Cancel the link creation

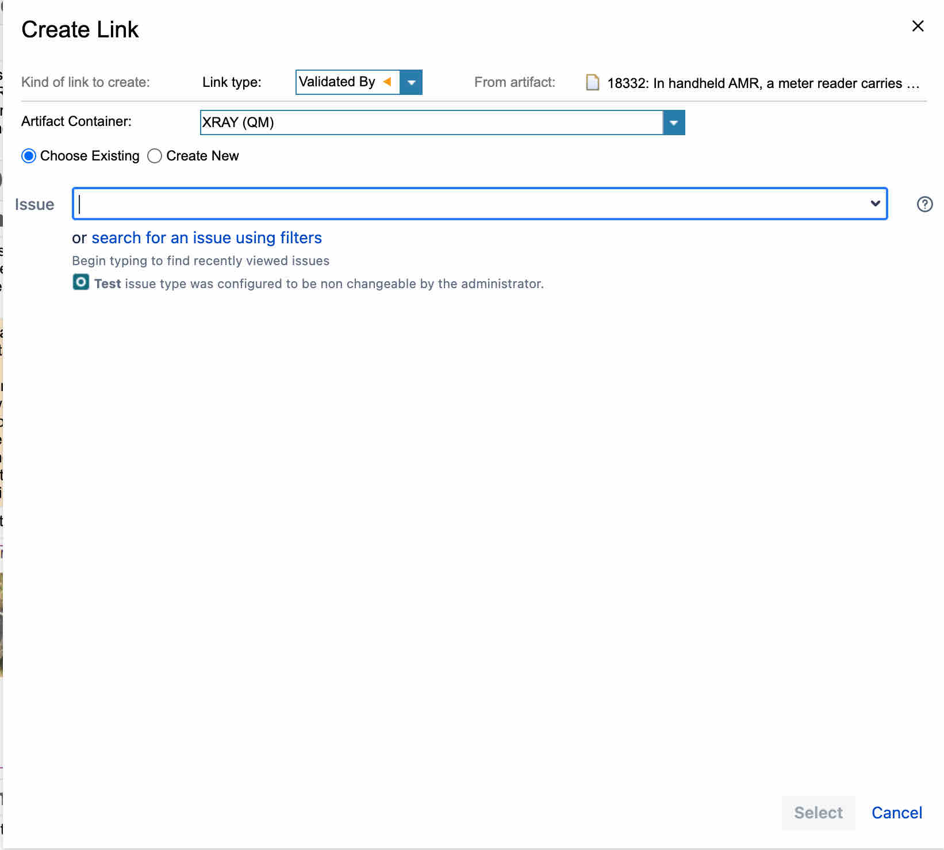pyautogui.click(x=896, y=813)
